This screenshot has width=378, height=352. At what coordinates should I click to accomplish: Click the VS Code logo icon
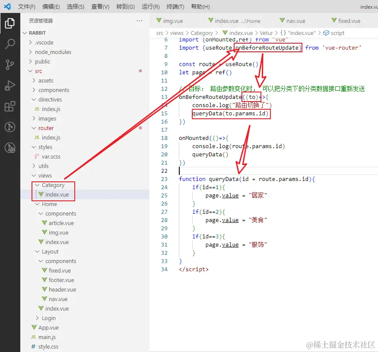(7, 6)
